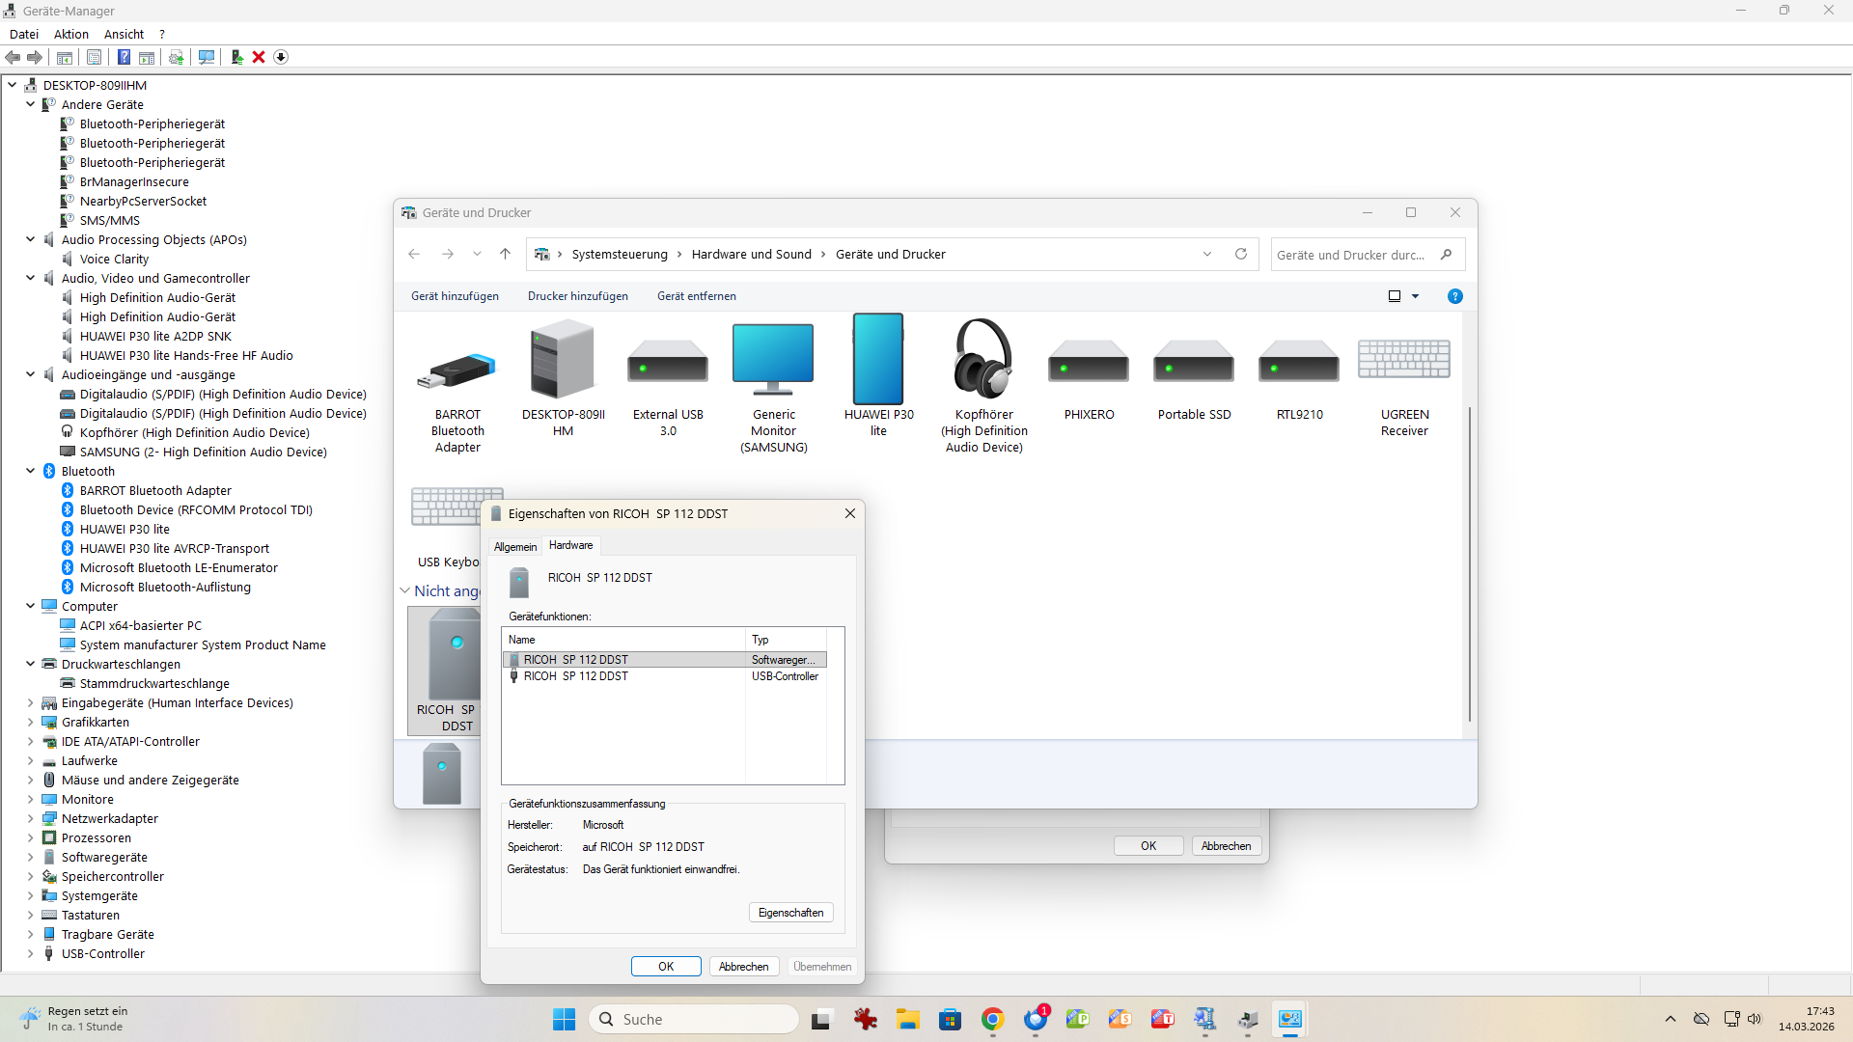Click the refresh icon in the address bar
The width and height of the screenshot is (1853, 1042).
point(1241,254)
